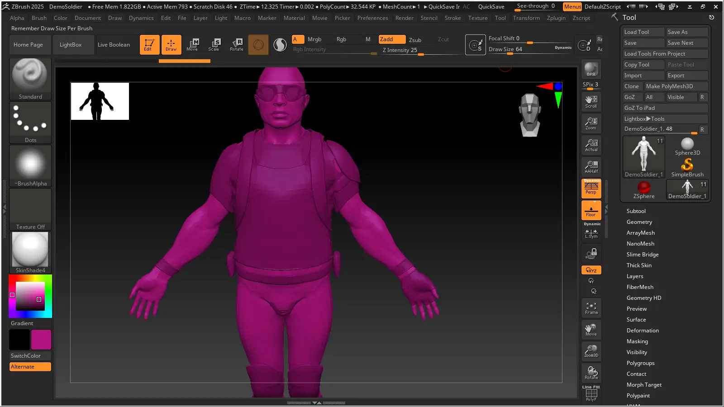Click the Actual size icon
Image resolution: width=724 pixels, height=407 pixels.
pyautogui.click(x=591, y=145)
